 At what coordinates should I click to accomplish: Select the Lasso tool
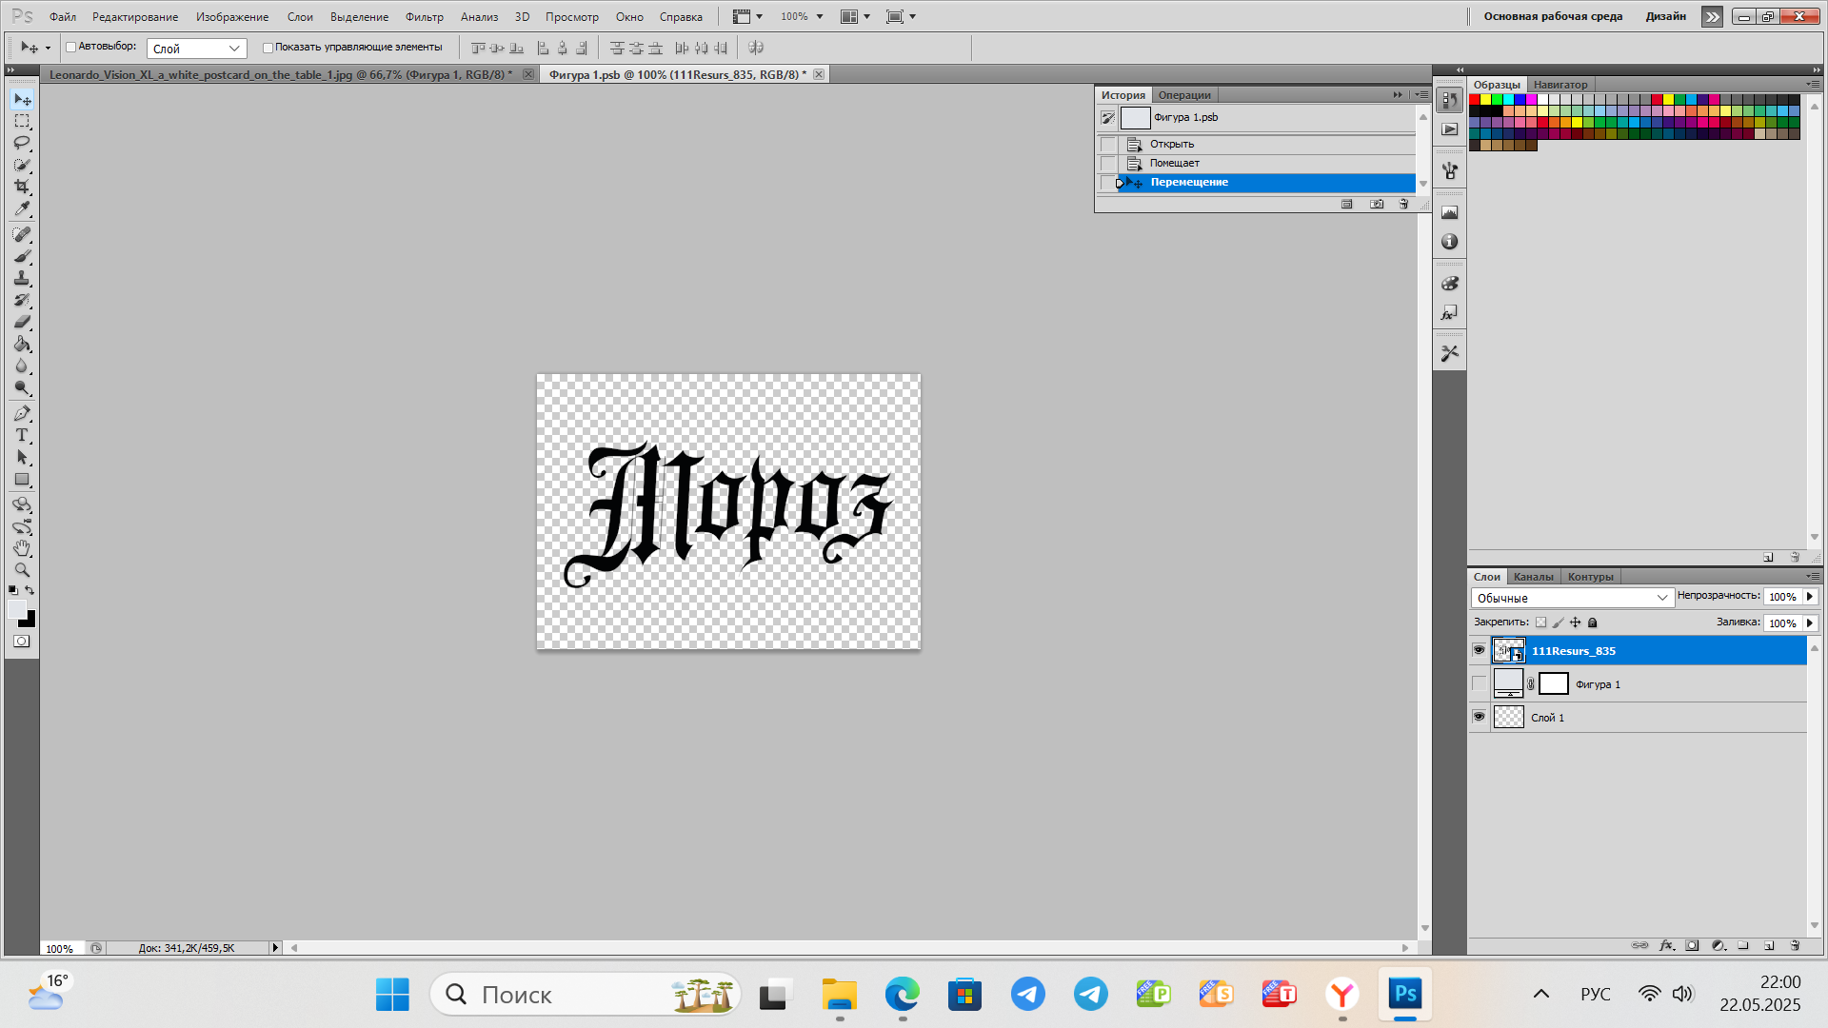tap(22, 143)
